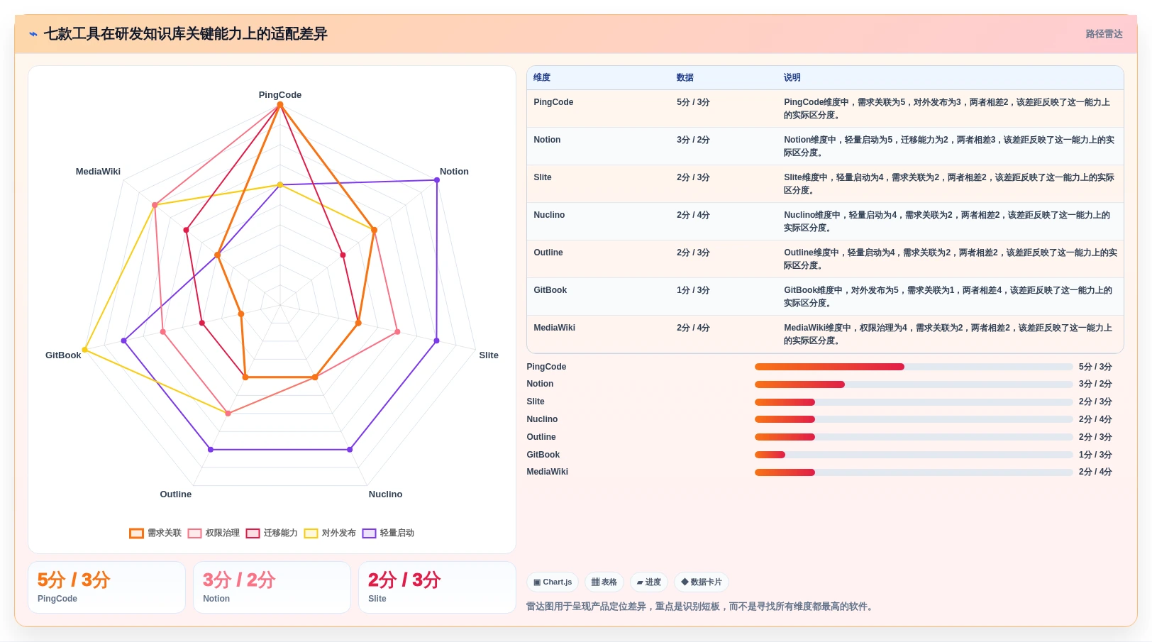1152x642 pixels.
Task: Click the Outline progress bar
Action: (x=914, y=437)
